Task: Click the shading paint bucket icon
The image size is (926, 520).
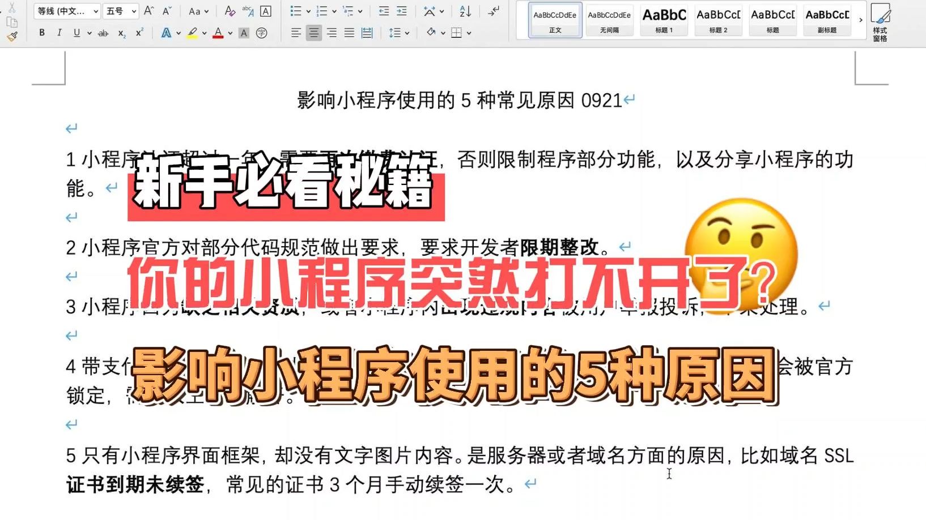Action: (431, 33)
